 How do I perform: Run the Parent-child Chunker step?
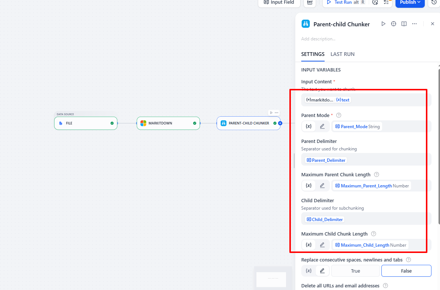tap(383, 24)
